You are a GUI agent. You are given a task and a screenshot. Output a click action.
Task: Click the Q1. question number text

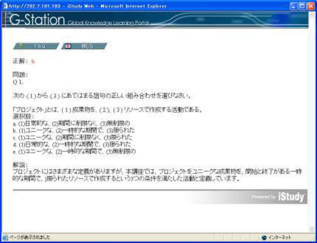18,82
